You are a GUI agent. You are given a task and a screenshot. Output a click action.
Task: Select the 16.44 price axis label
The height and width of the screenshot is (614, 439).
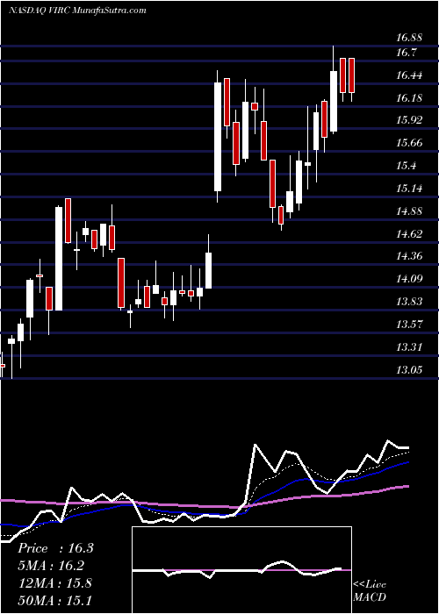point(409,75)
